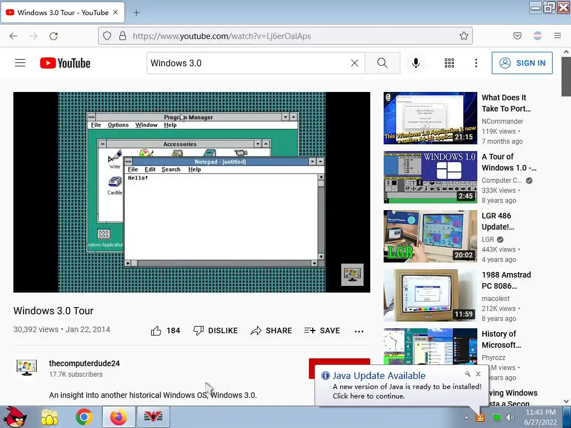Image resolution: width=571 pixels, height=428 pixels.
Task: Like the video with the thumbs-up icon
Action: pos(156,330)
